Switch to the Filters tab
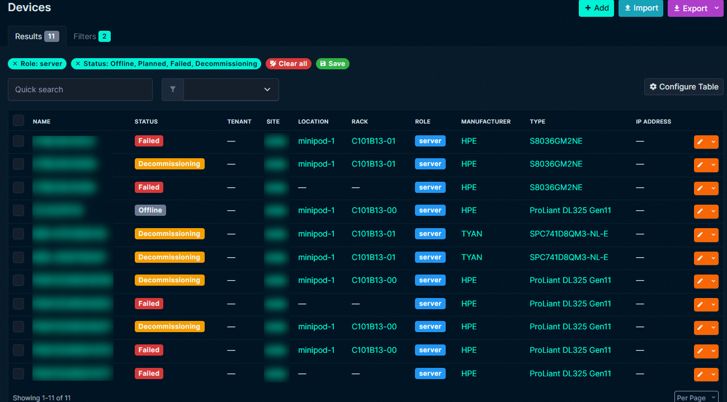This screenshot has height=402, width=727. tap(92, 36)
